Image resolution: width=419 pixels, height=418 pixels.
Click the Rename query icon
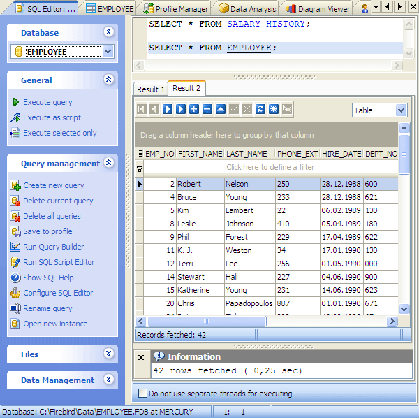click(x=15, y=308)
